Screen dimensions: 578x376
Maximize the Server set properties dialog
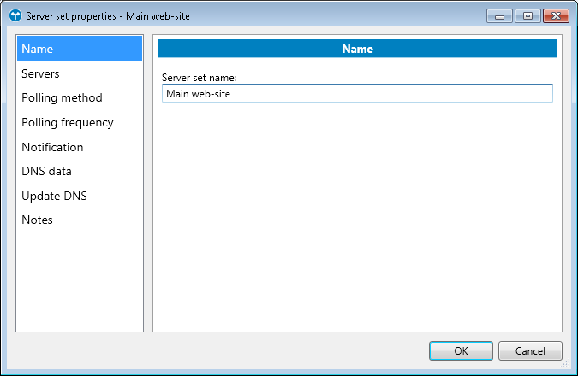pos(526,15)
